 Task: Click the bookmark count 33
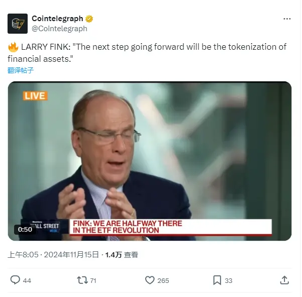tap(229, 280)
